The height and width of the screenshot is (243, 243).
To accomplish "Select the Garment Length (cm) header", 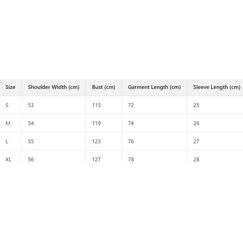I will [x=154, y=87].
